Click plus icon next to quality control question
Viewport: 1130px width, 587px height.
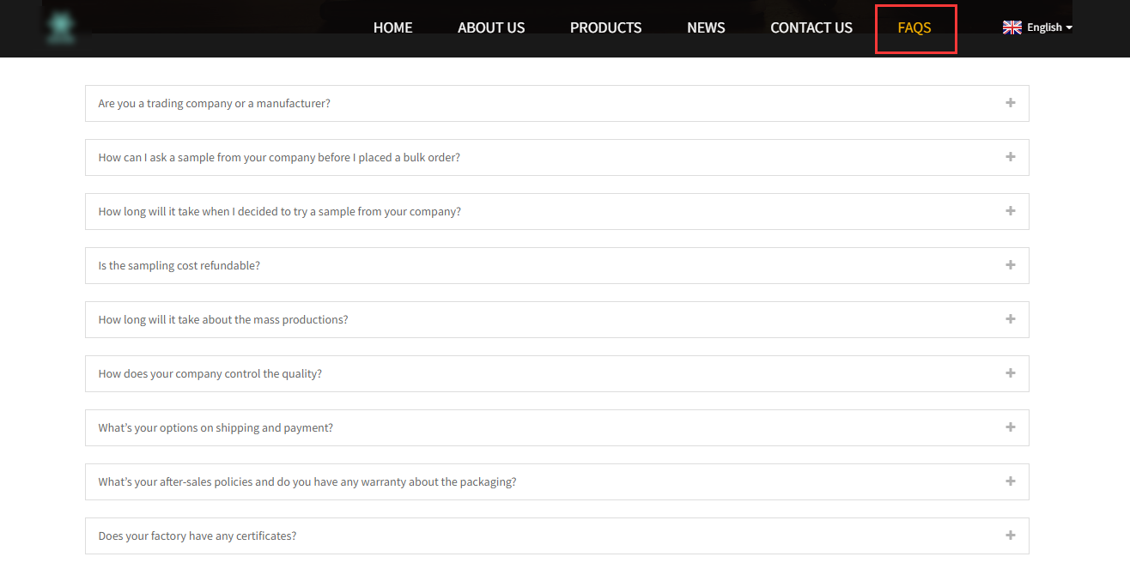click(1010, 373)
